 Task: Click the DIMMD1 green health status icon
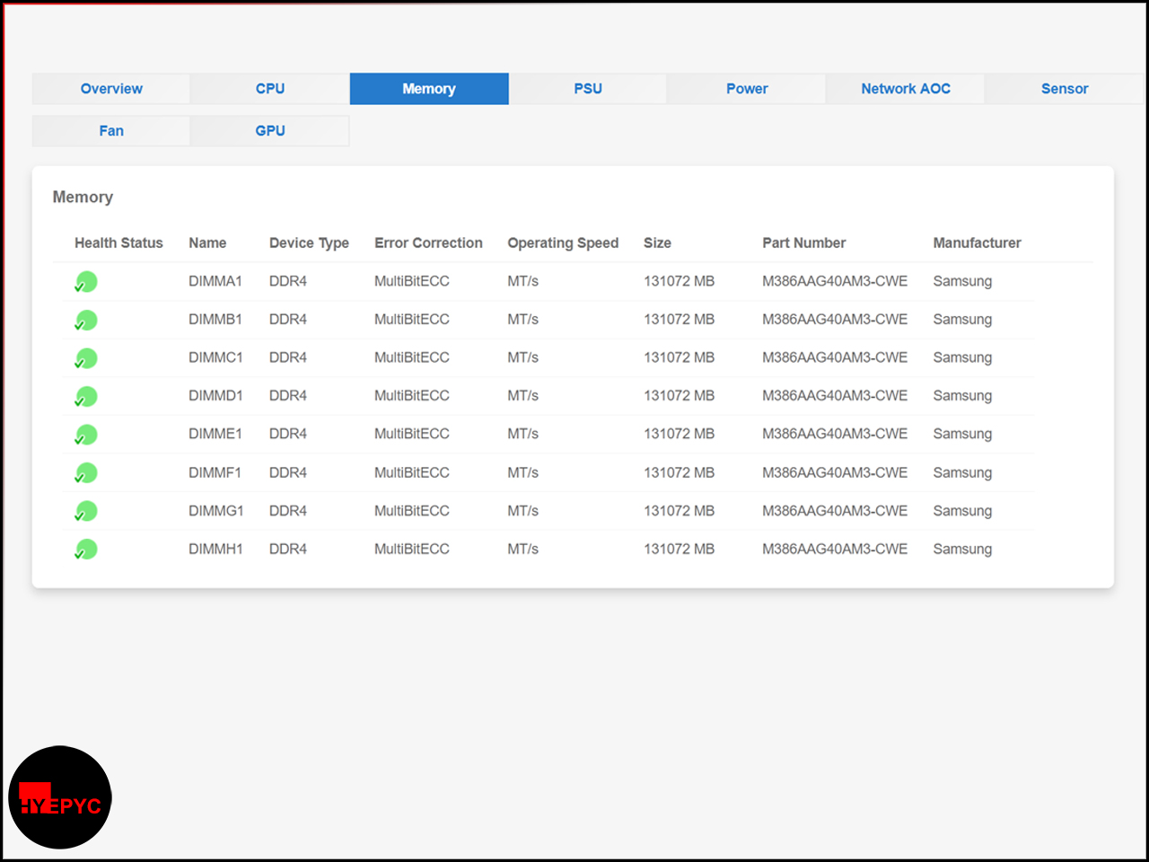tap(86, 397)
